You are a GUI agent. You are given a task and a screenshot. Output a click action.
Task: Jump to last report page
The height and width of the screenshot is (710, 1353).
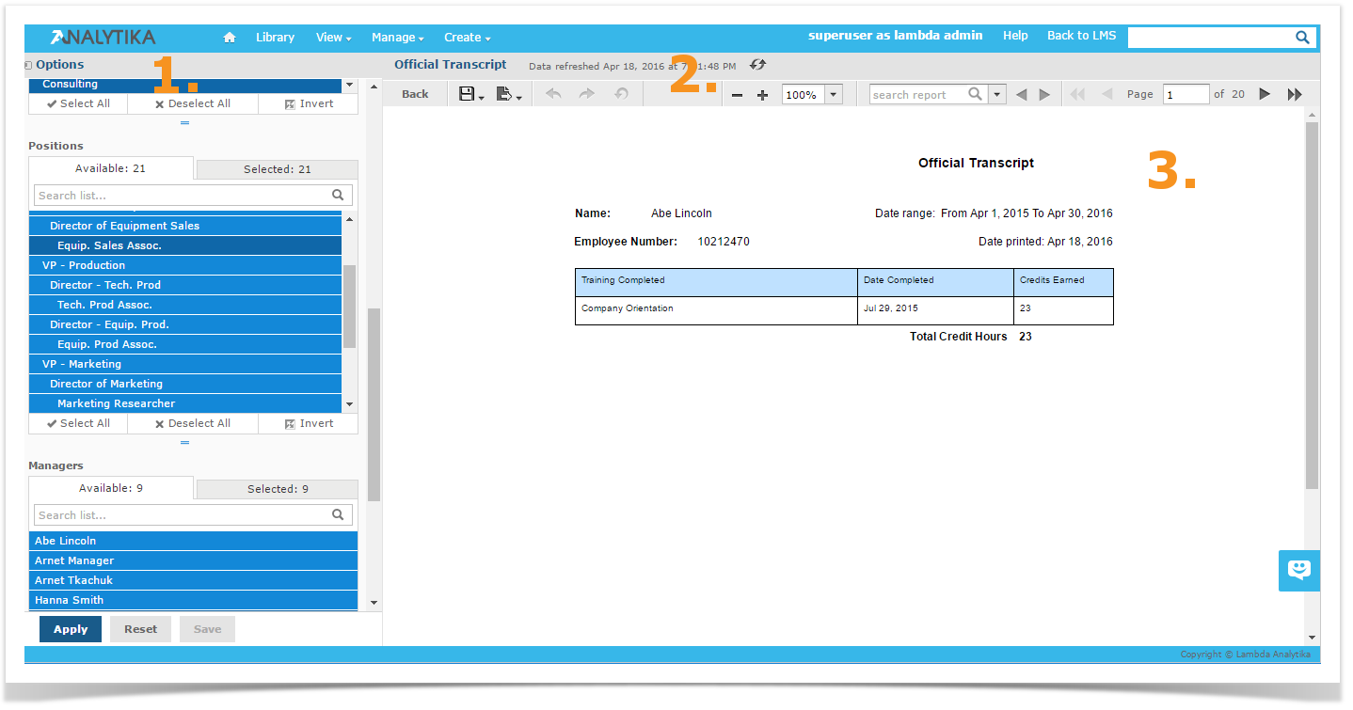tap(1295, 94)
